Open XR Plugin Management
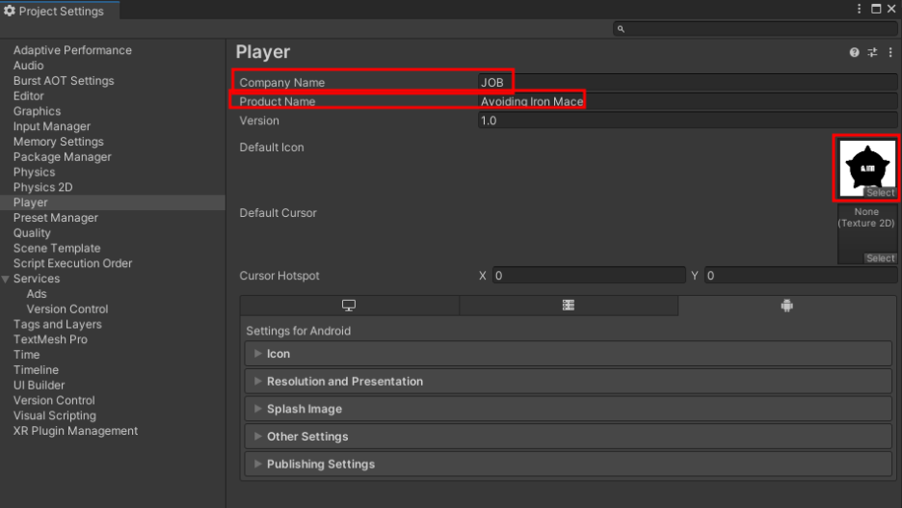Screen dimensions: 902x508 [75, 431]
